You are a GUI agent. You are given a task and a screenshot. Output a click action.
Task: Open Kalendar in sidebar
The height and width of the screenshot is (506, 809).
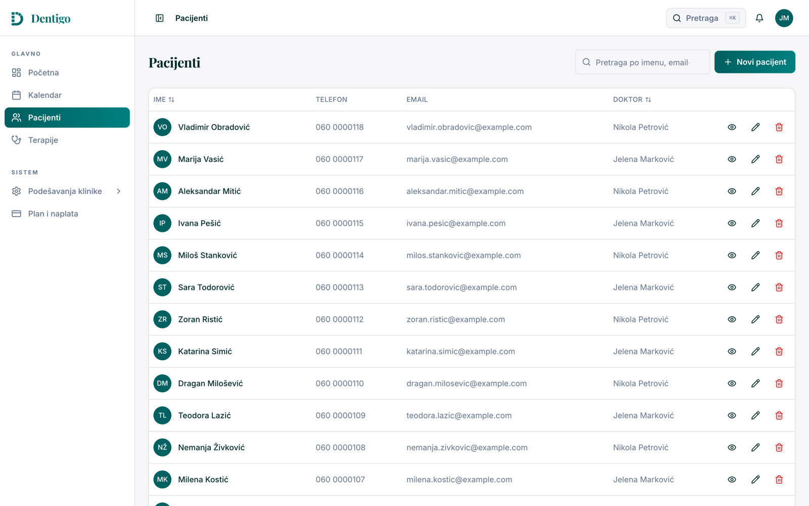point(67,95)
